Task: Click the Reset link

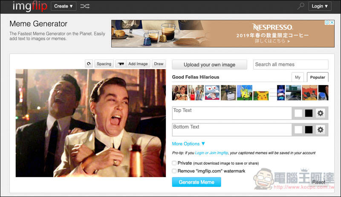Action: pos(318,182)
